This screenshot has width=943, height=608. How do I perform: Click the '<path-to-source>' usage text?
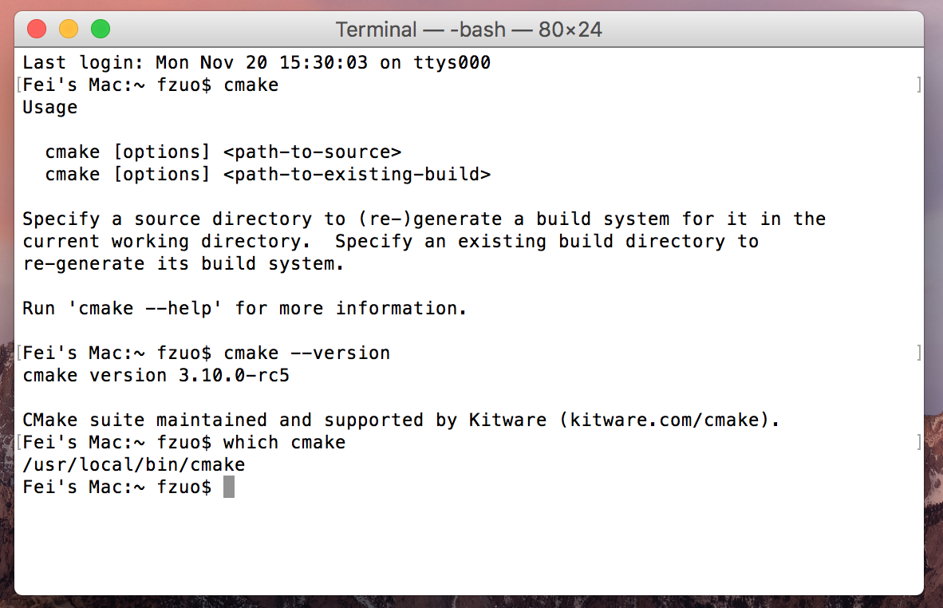click(x=312, y=152)
